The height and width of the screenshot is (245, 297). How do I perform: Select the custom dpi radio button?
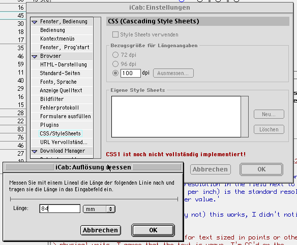(115, 73)
